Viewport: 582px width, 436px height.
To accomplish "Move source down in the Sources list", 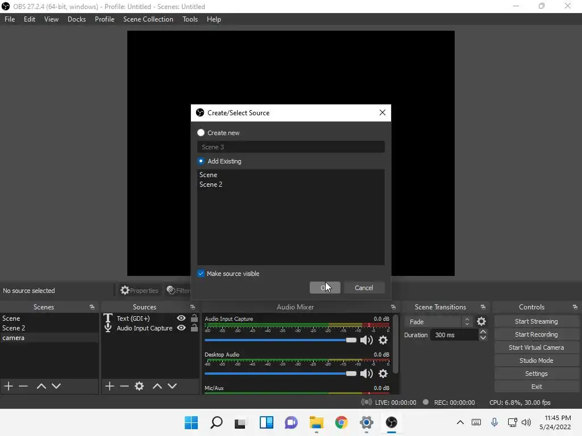I will 172,386.
